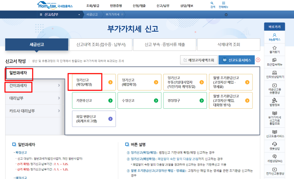Open 정기신고(확정/예정) card
This screenshot has height=179, width=294.
(94, 82)
